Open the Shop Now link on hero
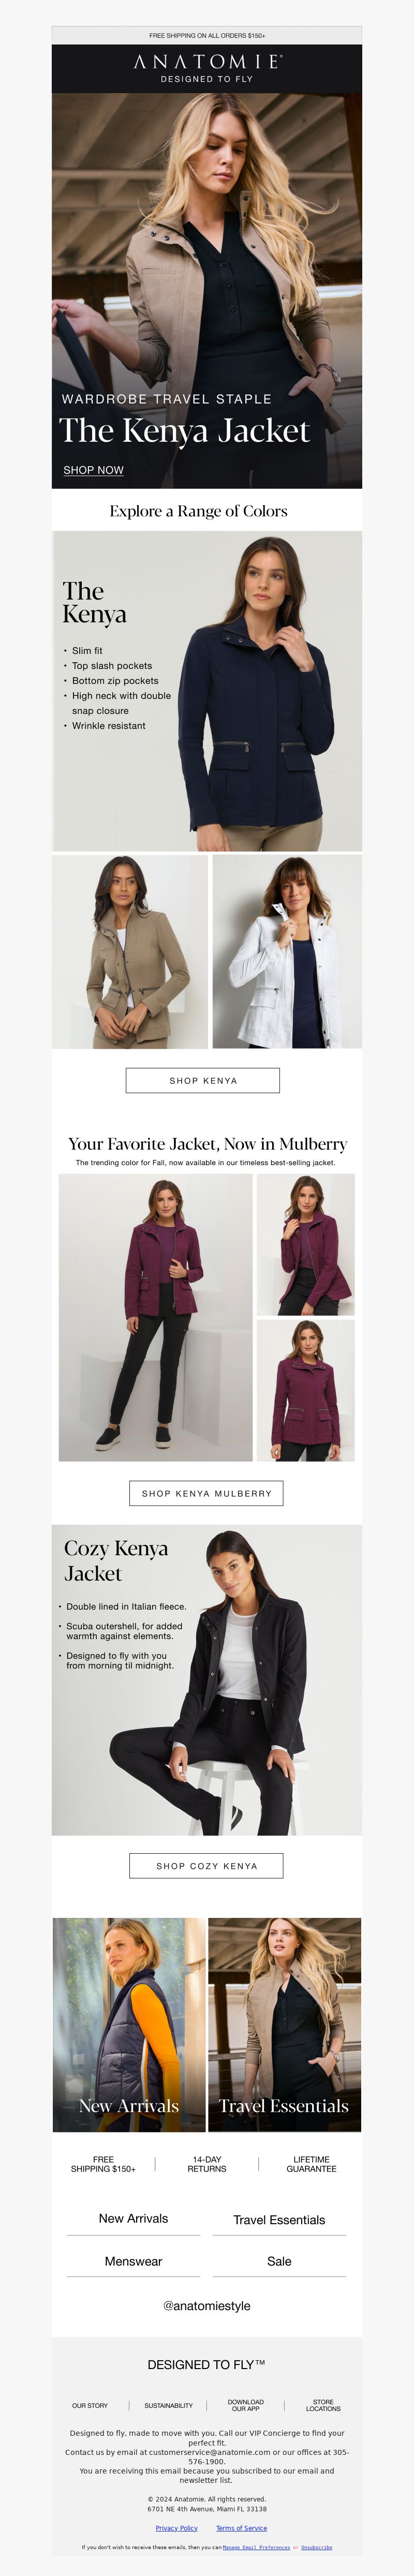Viewport: 414px width, 2576px height. (x=93, y=470)
